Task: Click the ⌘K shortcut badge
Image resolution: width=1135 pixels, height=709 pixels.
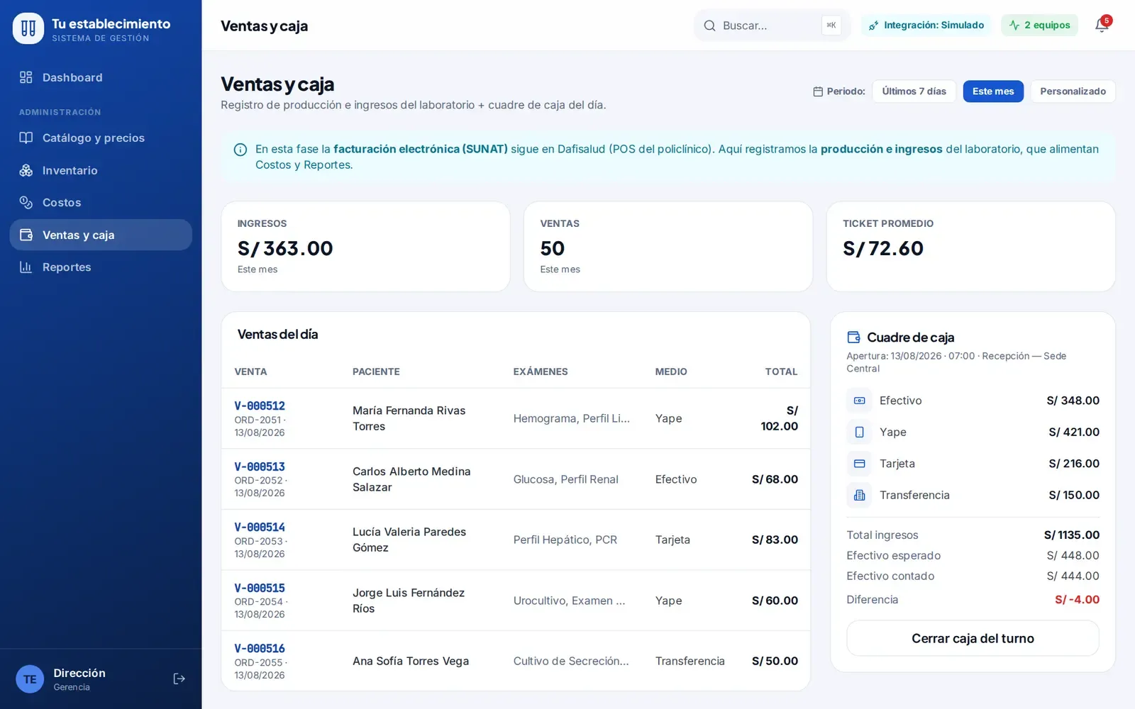Action: pos(831,26)
